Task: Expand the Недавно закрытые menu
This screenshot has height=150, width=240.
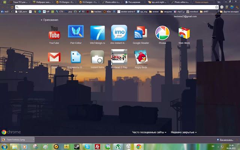Action: (184, 132)
